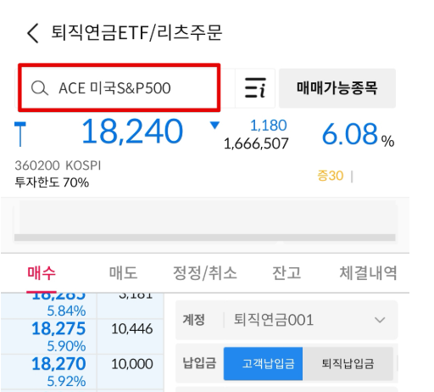434x392 pixels.
Task: Click the 6.08% change rate
Action: tap(358, 134)
